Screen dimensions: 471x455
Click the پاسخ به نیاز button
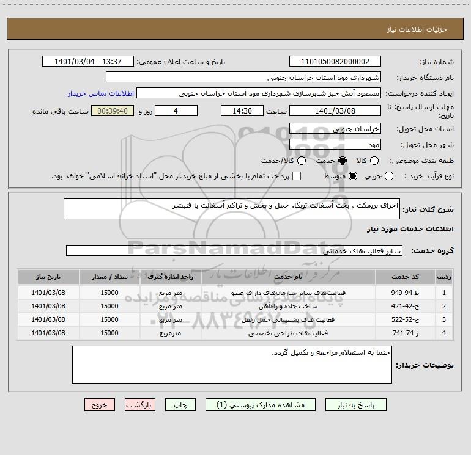click(356, 405)
